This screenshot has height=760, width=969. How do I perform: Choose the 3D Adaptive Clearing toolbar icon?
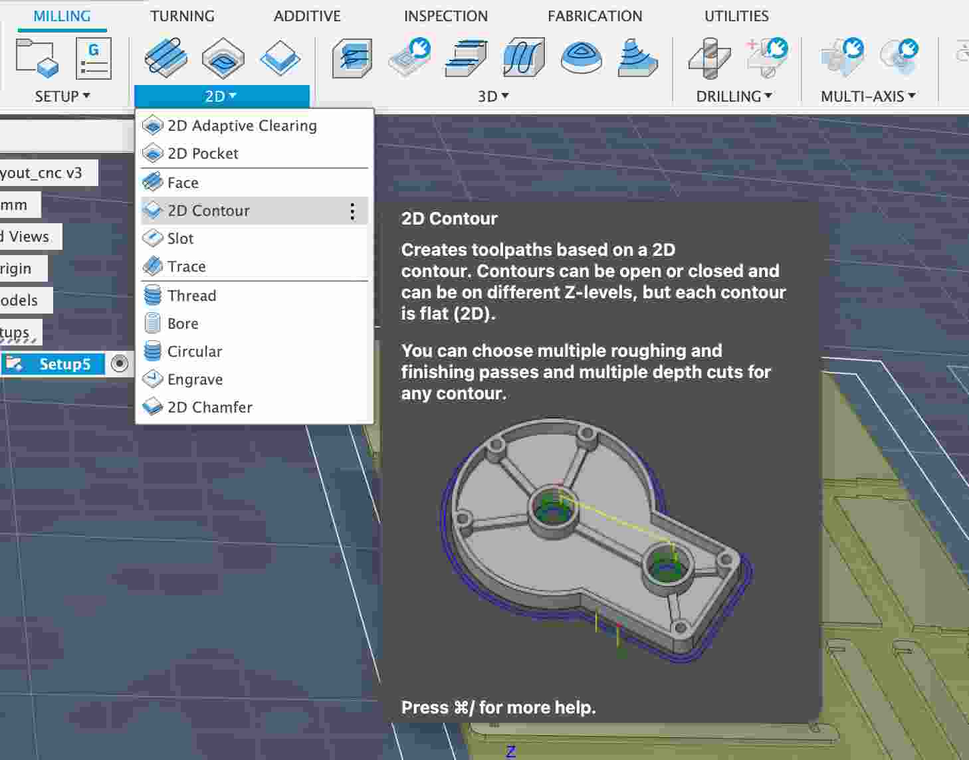(x=352, y=58)
